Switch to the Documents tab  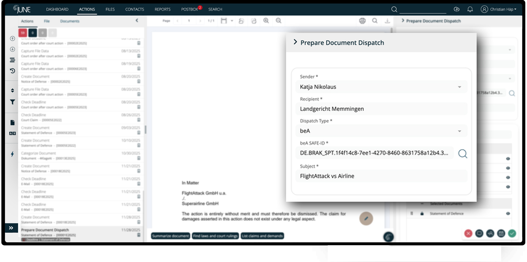(70, 21)
